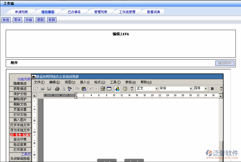Screen dimensions: 241x162
Task: Click 签名印章 in the function list
Action: [20, 139]
